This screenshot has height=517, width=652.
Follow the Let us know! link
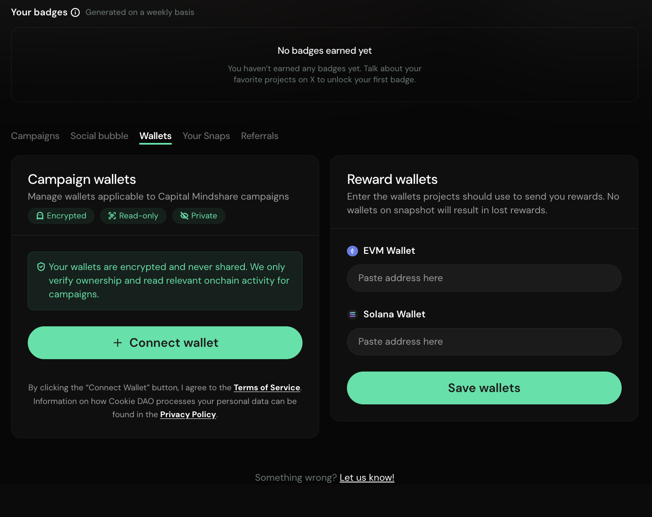point(367,478)
